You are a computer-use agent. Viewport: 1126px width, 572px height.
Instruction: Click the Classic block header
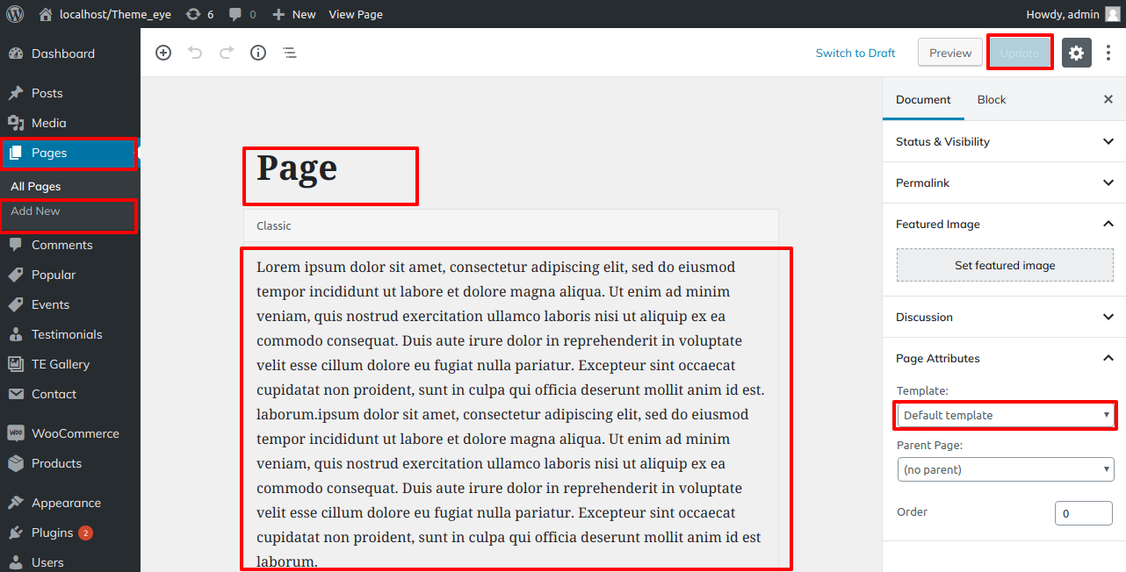tap(511, 225)
